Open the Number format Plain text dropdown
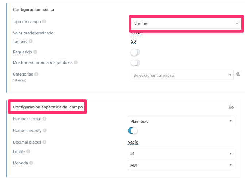The width and height of the screenshot is (245, 183). coord(181,121)
